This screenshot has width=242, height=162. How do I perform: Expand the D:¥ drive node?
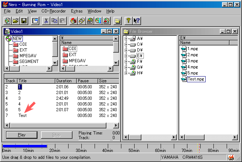coord(126,50)
